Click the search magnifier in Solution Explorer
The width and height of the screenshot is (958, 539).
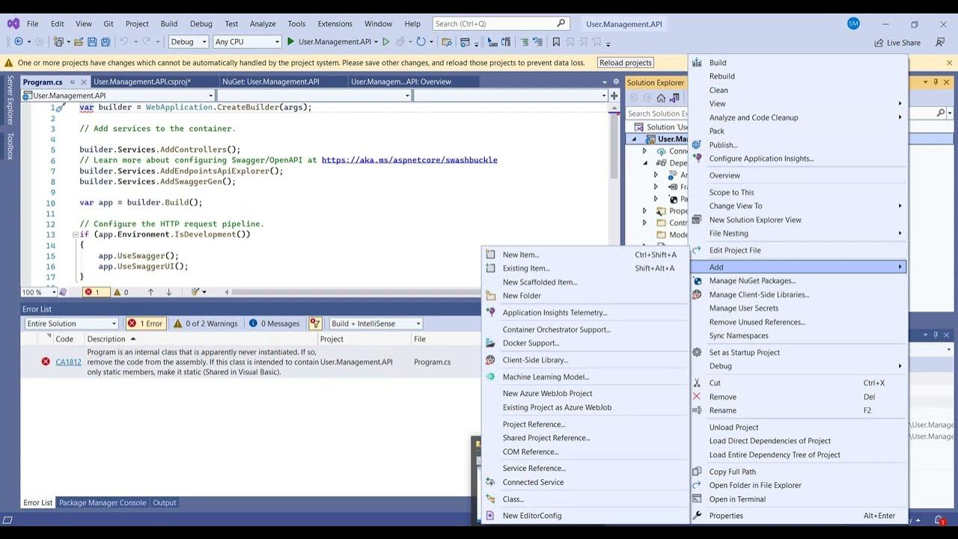pyautogui.click(x=941, y=113)
